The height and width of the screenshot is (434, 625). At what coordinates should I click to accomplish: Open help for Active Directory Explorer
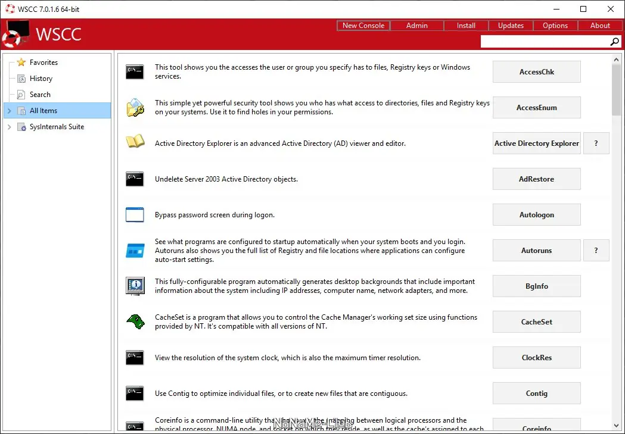pyautogui.click(x=596, y=143)
